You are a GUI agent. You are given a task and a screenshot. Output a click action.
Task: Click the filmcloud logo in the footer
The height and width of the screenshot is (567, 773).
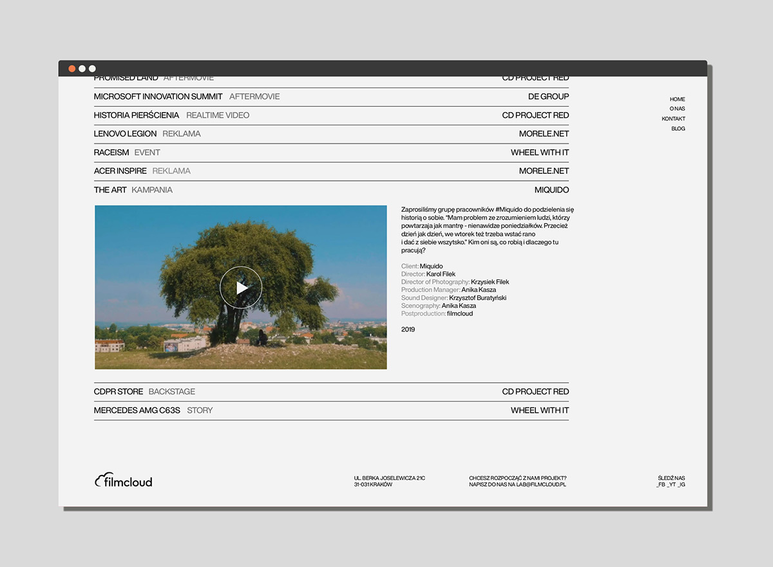click(124, 480)
